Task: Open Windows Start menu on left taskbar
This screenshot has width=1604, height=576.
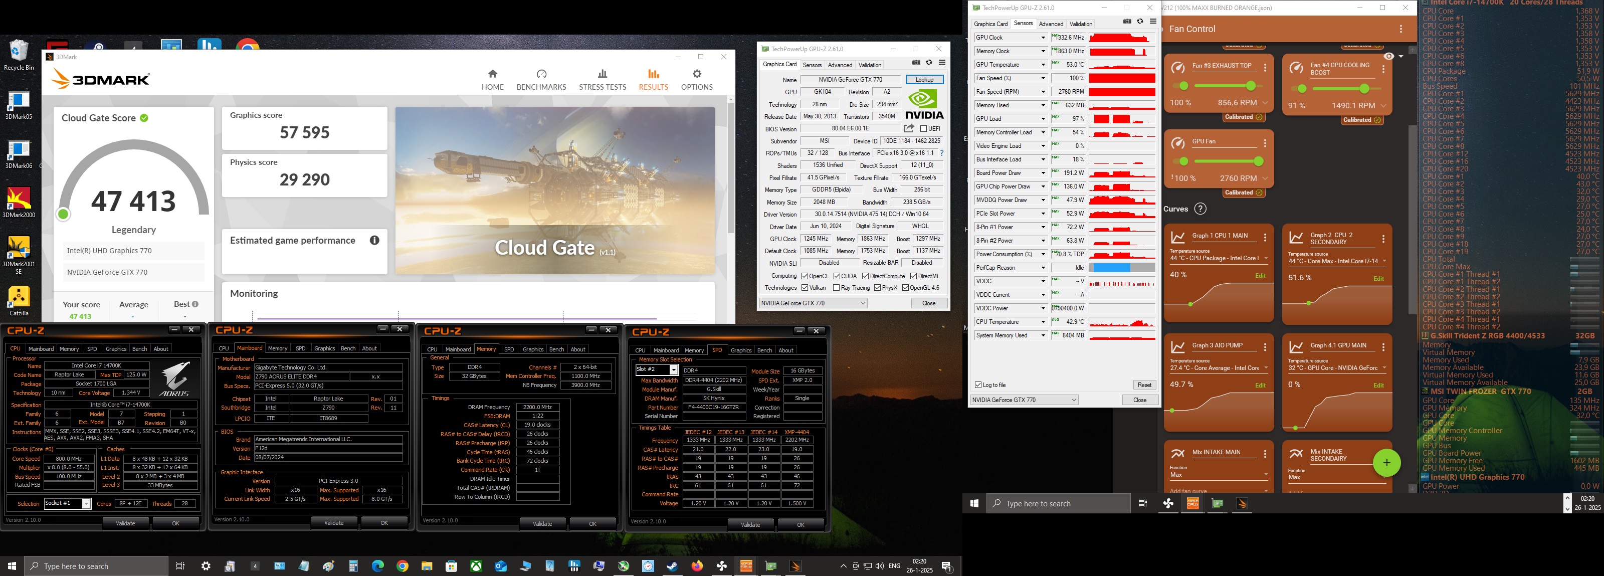Action: [x=12, y=566]
